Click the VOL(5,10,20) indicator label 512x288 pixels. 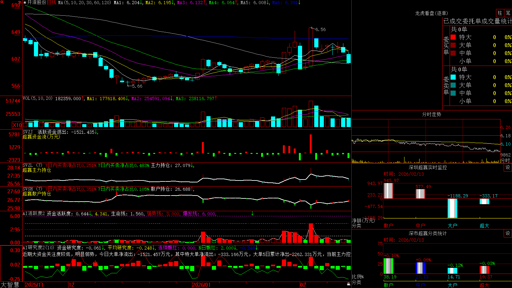[x=37, y=98]
